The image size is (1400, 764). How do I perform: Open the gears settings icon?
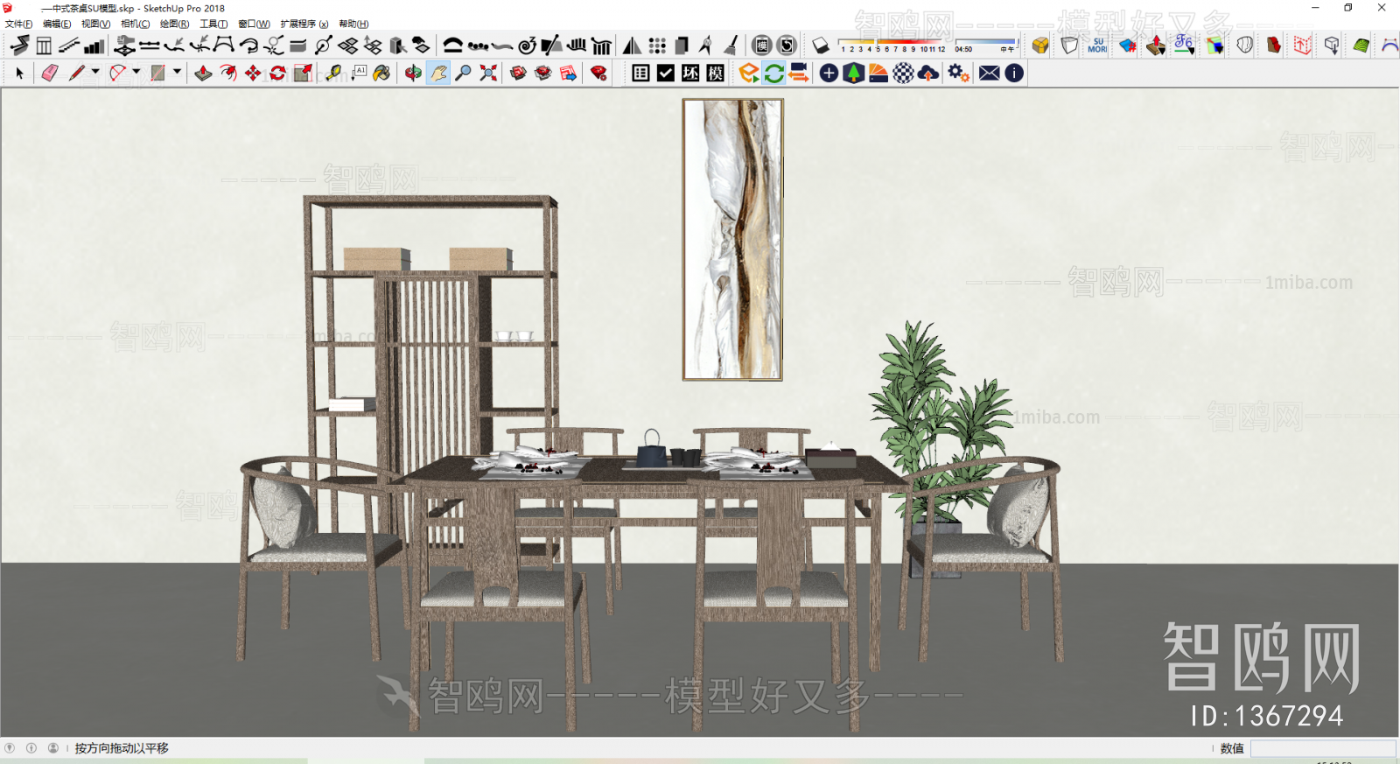point(958,74)
